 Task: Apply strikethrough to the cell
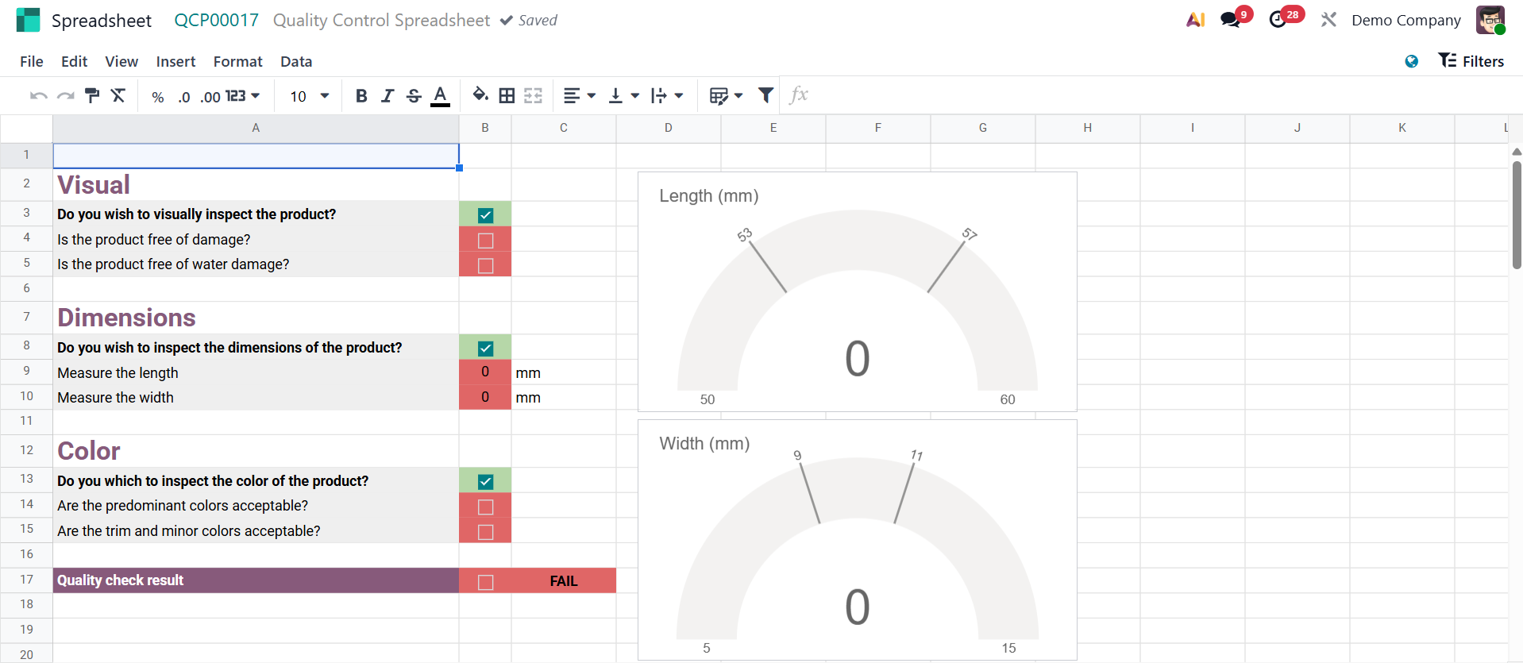tap(414, 96)
